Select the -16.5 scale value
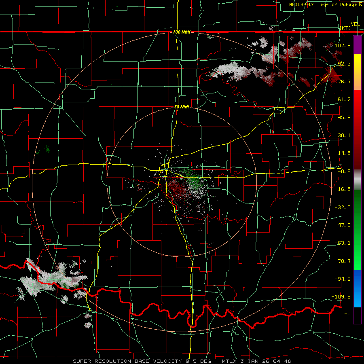 [343, 189]
